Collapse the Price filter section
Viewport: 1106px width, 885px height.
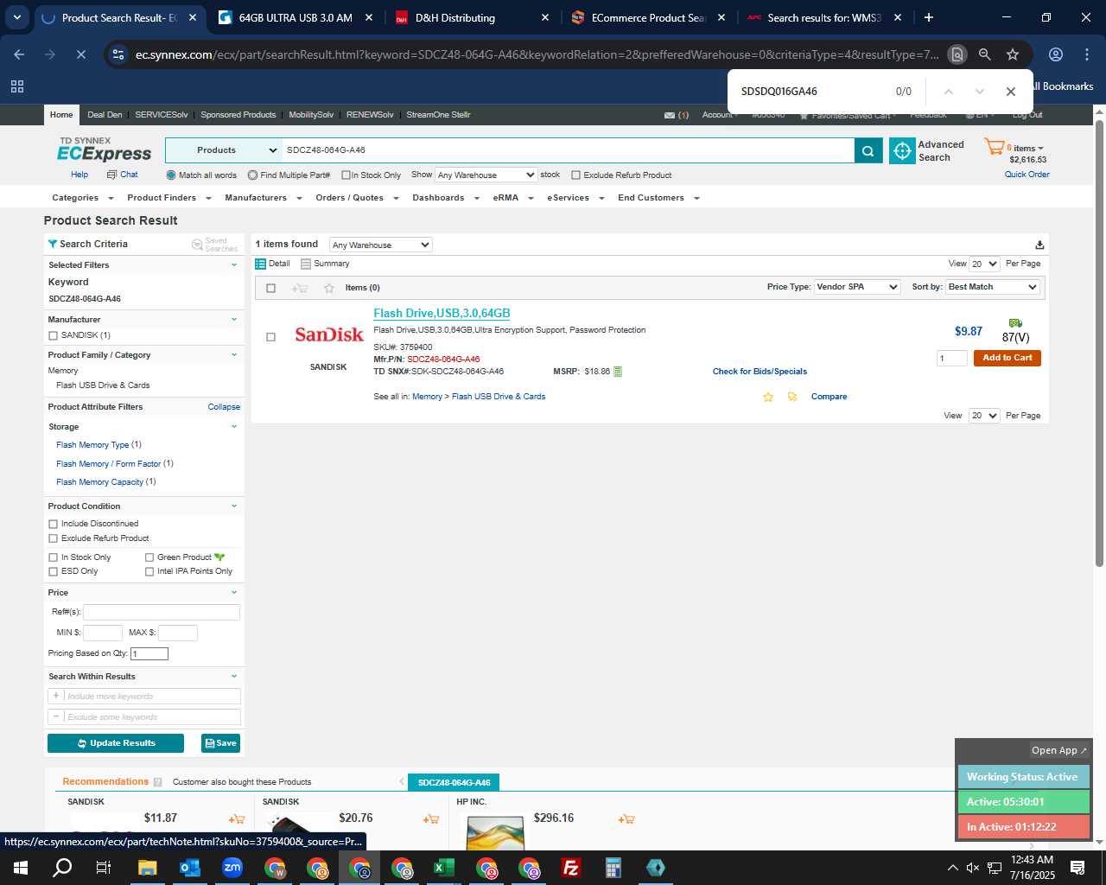[x=233, y=593]
